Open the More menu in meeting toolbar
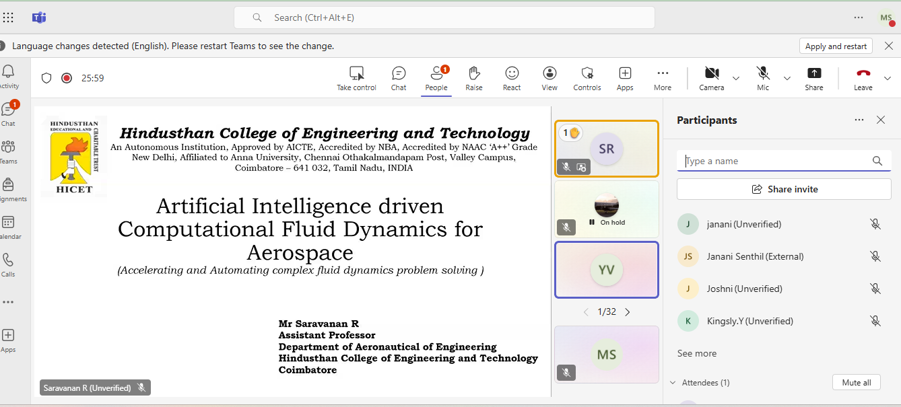The image size is (901, 407). [663, 77]
